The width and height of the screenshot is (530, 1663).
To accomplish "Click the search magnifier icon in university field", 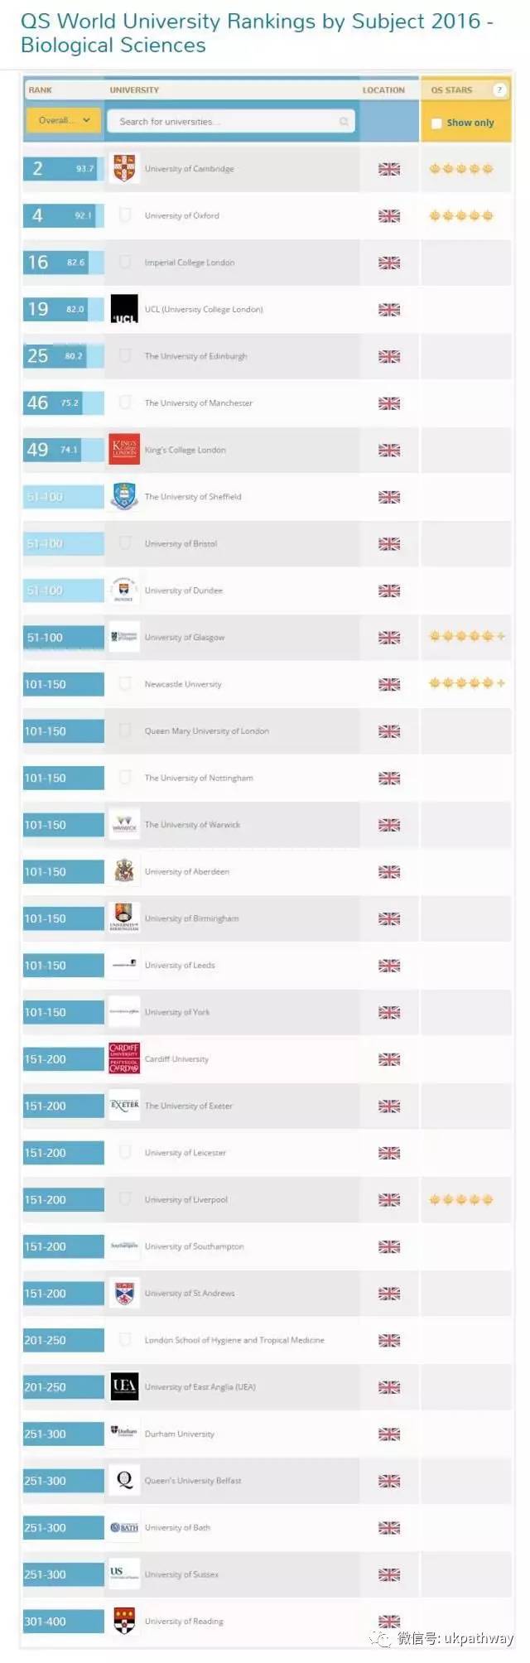I will tap(344, 122).
